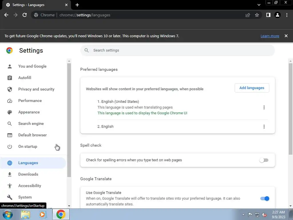Show hidden system tray icons
The width and height of the screenshot is (293, 220).
pos(243,214)
